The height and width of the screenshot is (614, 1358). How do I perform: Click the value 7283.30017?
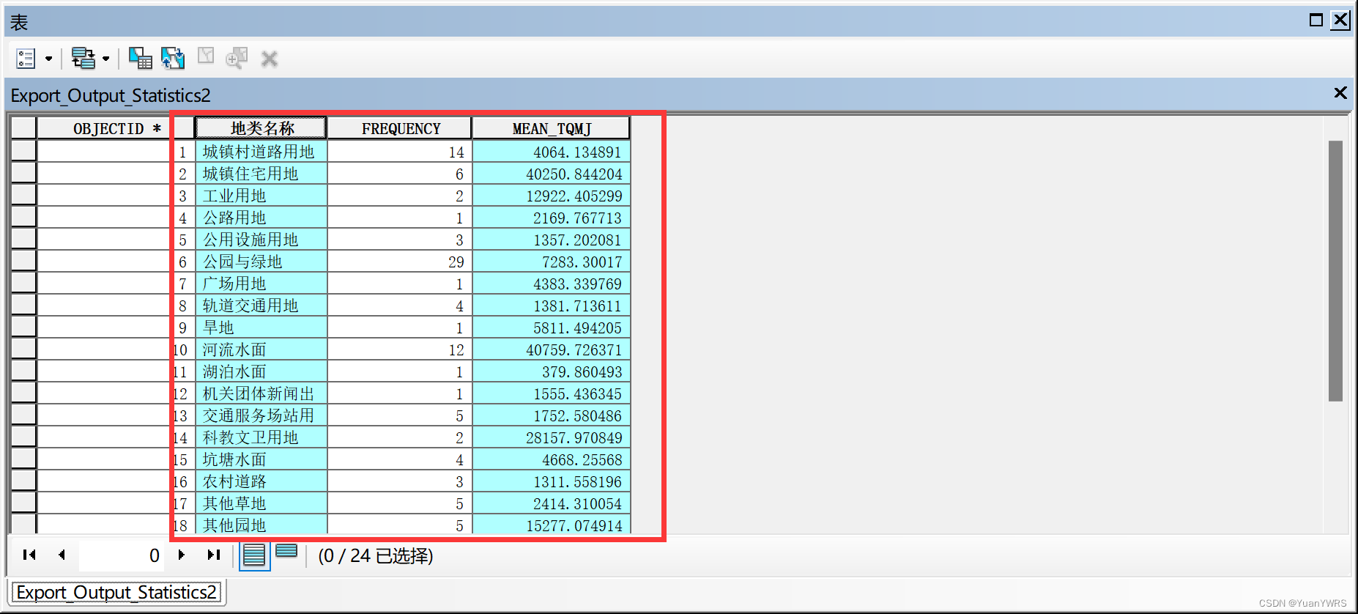[582, 262]
